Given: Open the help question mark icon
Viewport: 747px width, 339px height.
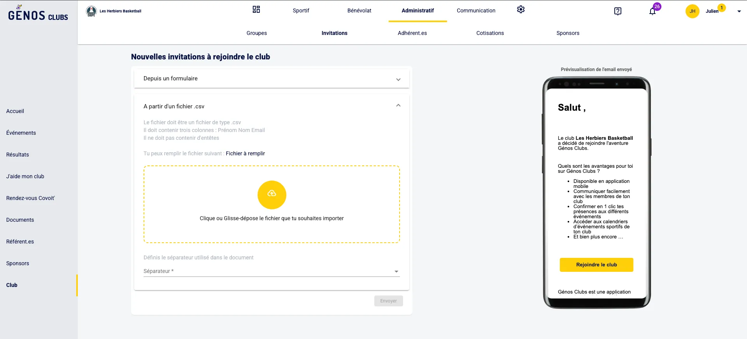Looking at the screenshot, I should point(618,11).
